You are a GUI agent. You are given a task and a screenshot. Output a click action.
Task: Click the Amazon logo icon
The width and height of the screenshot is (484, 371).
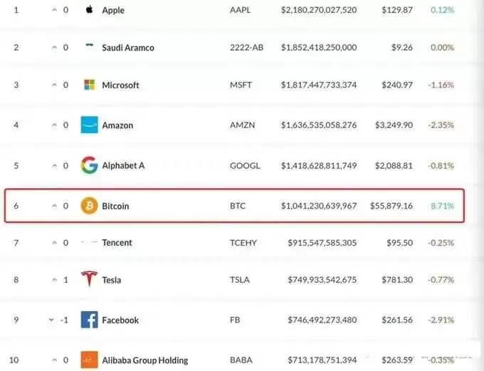[89, 125]
